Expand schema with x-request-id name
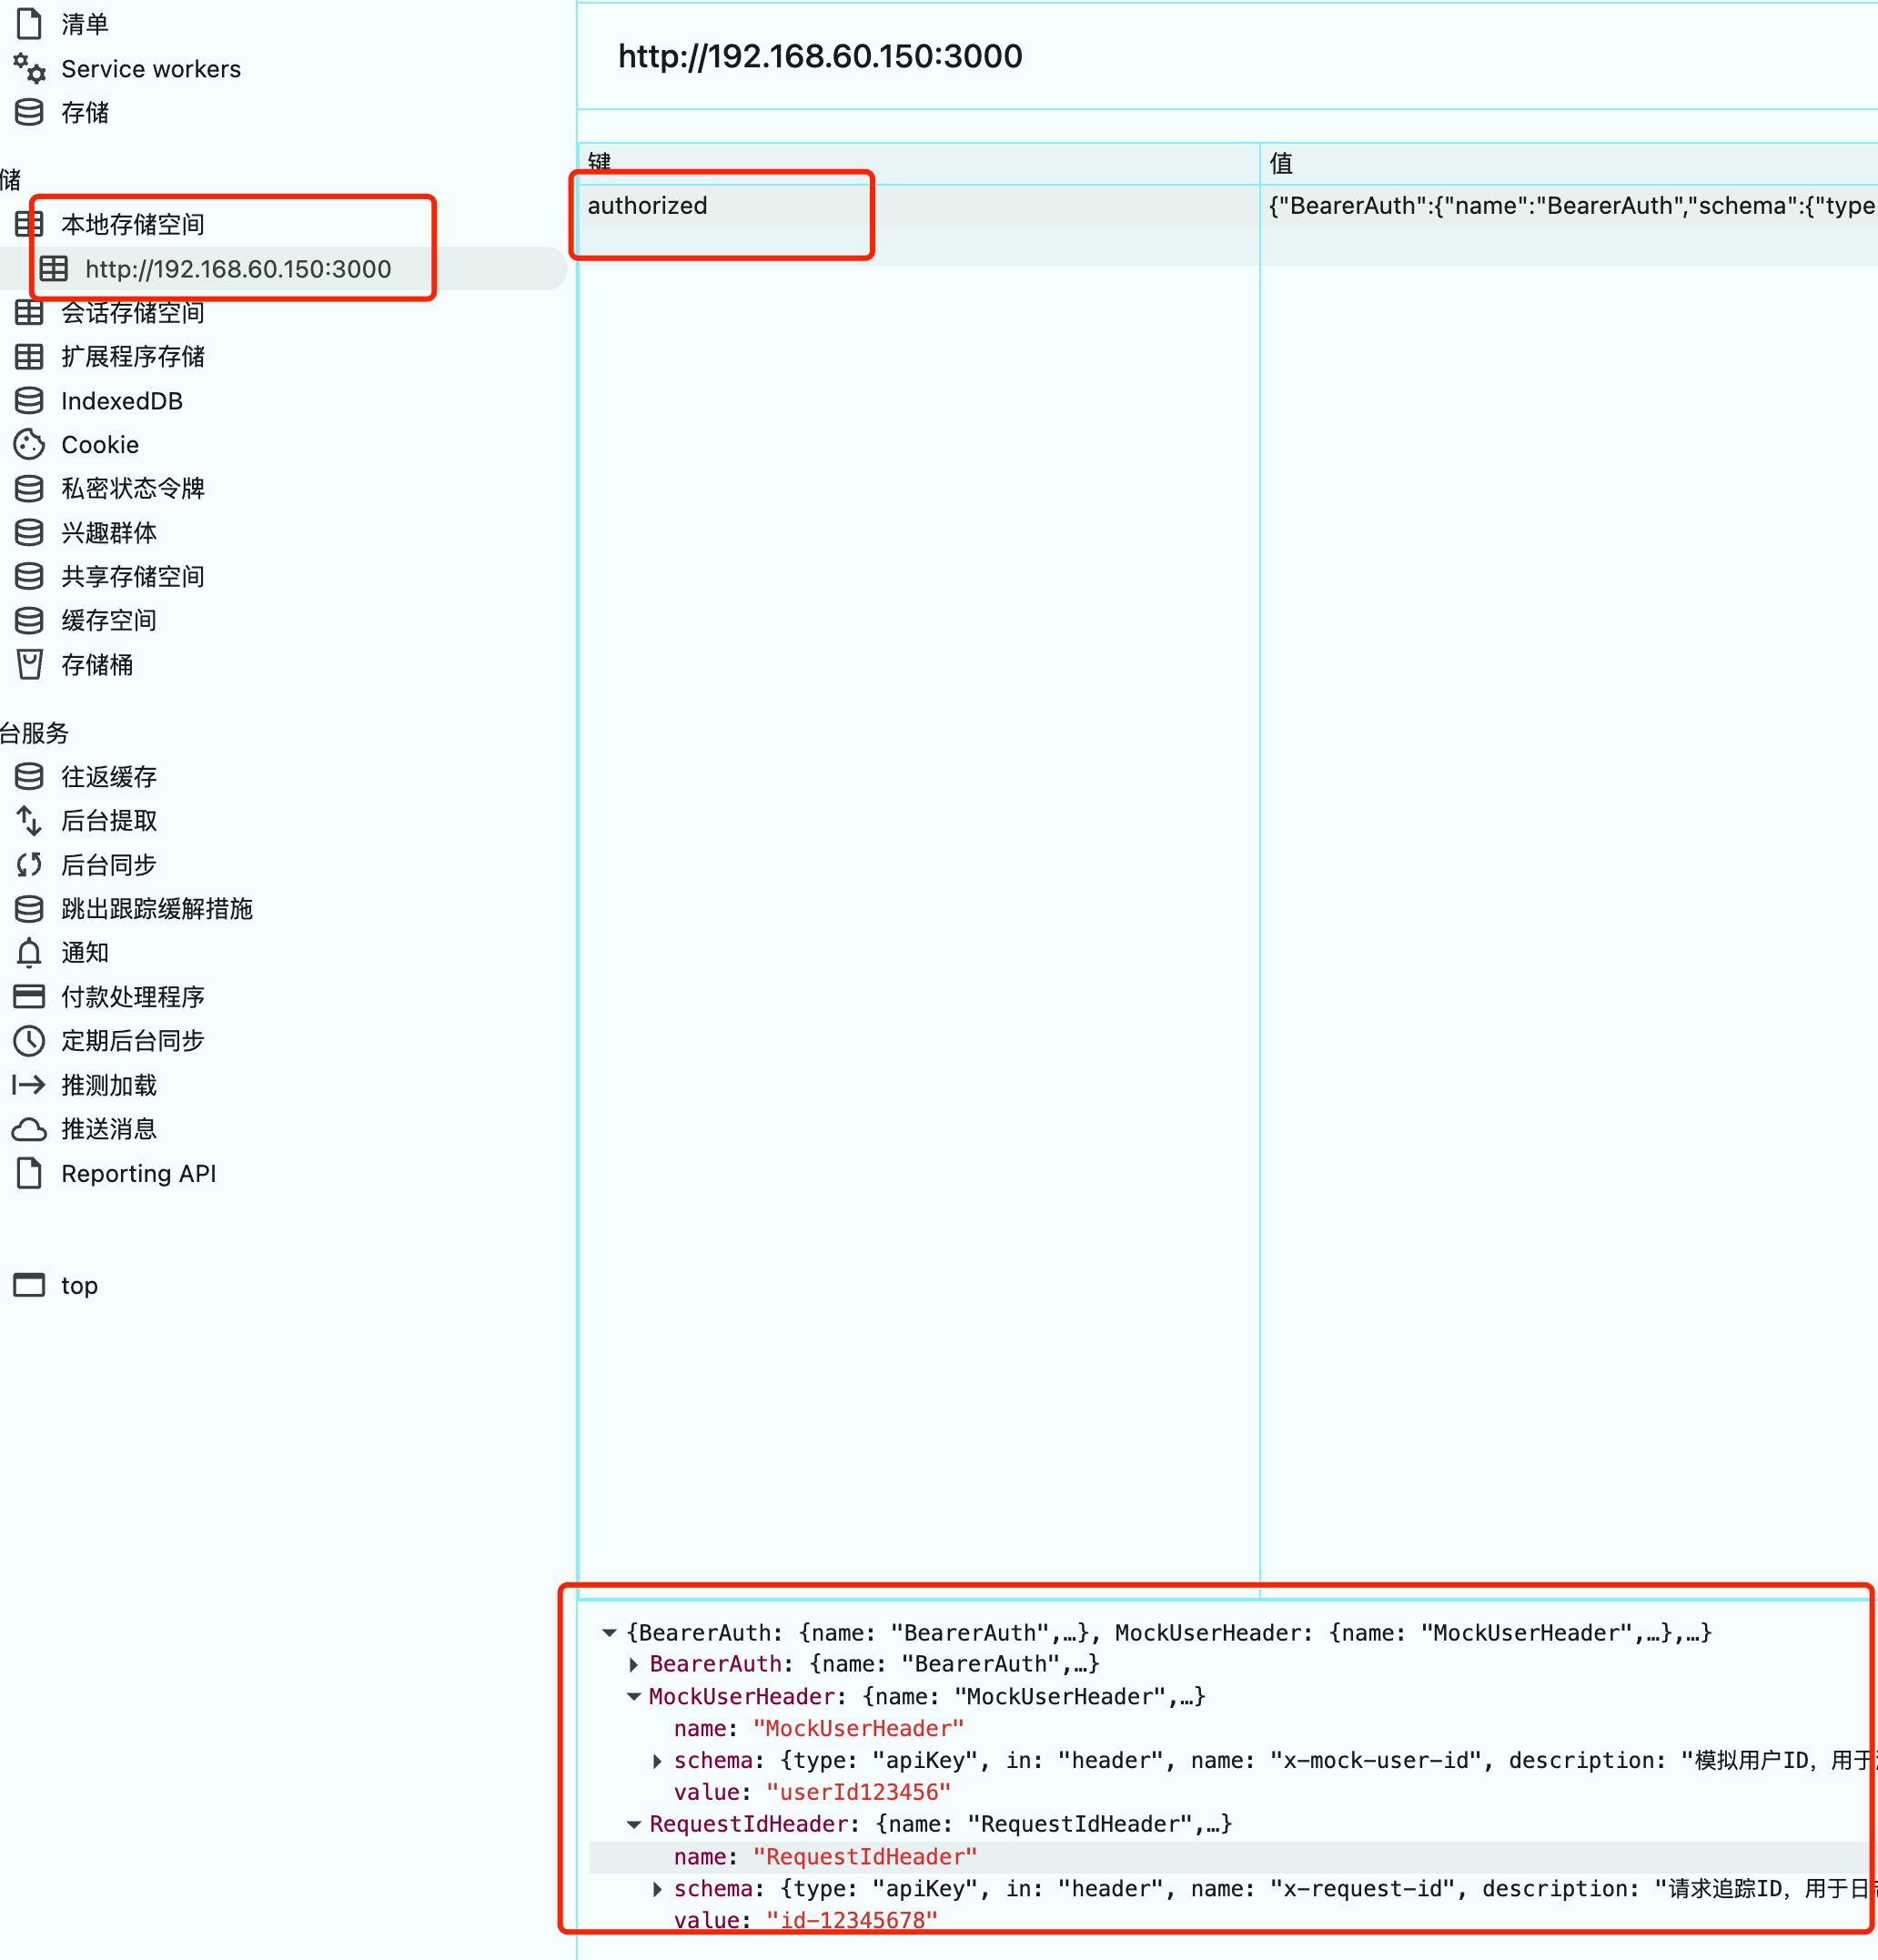Viewport: 1878px width, 1960px height. 657,1888
